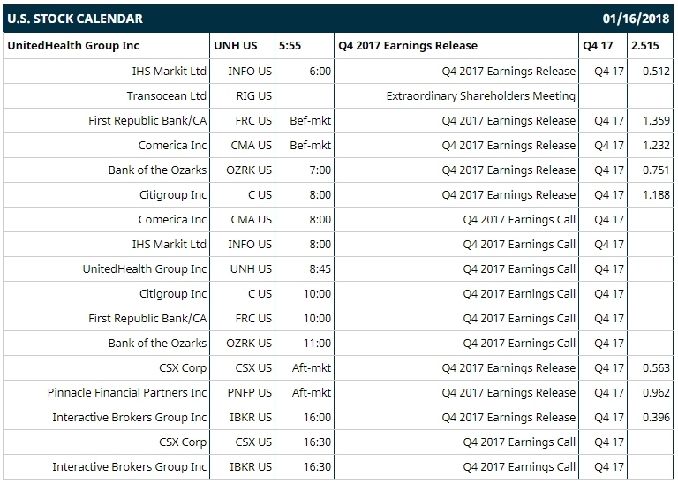Screen dimensions: 678x484
Task: Select Comerica Inc in the 8:00 row
Action: [172, 219]
